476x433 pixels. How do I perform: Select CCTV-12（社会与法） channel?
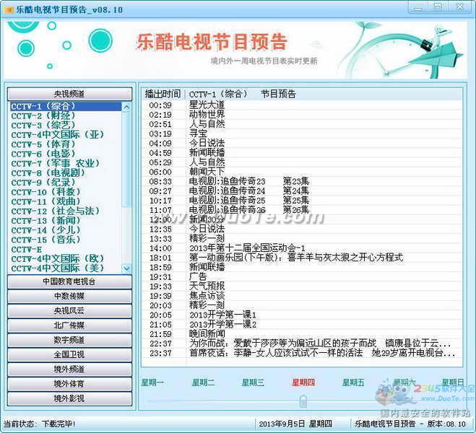coord(66,211)
